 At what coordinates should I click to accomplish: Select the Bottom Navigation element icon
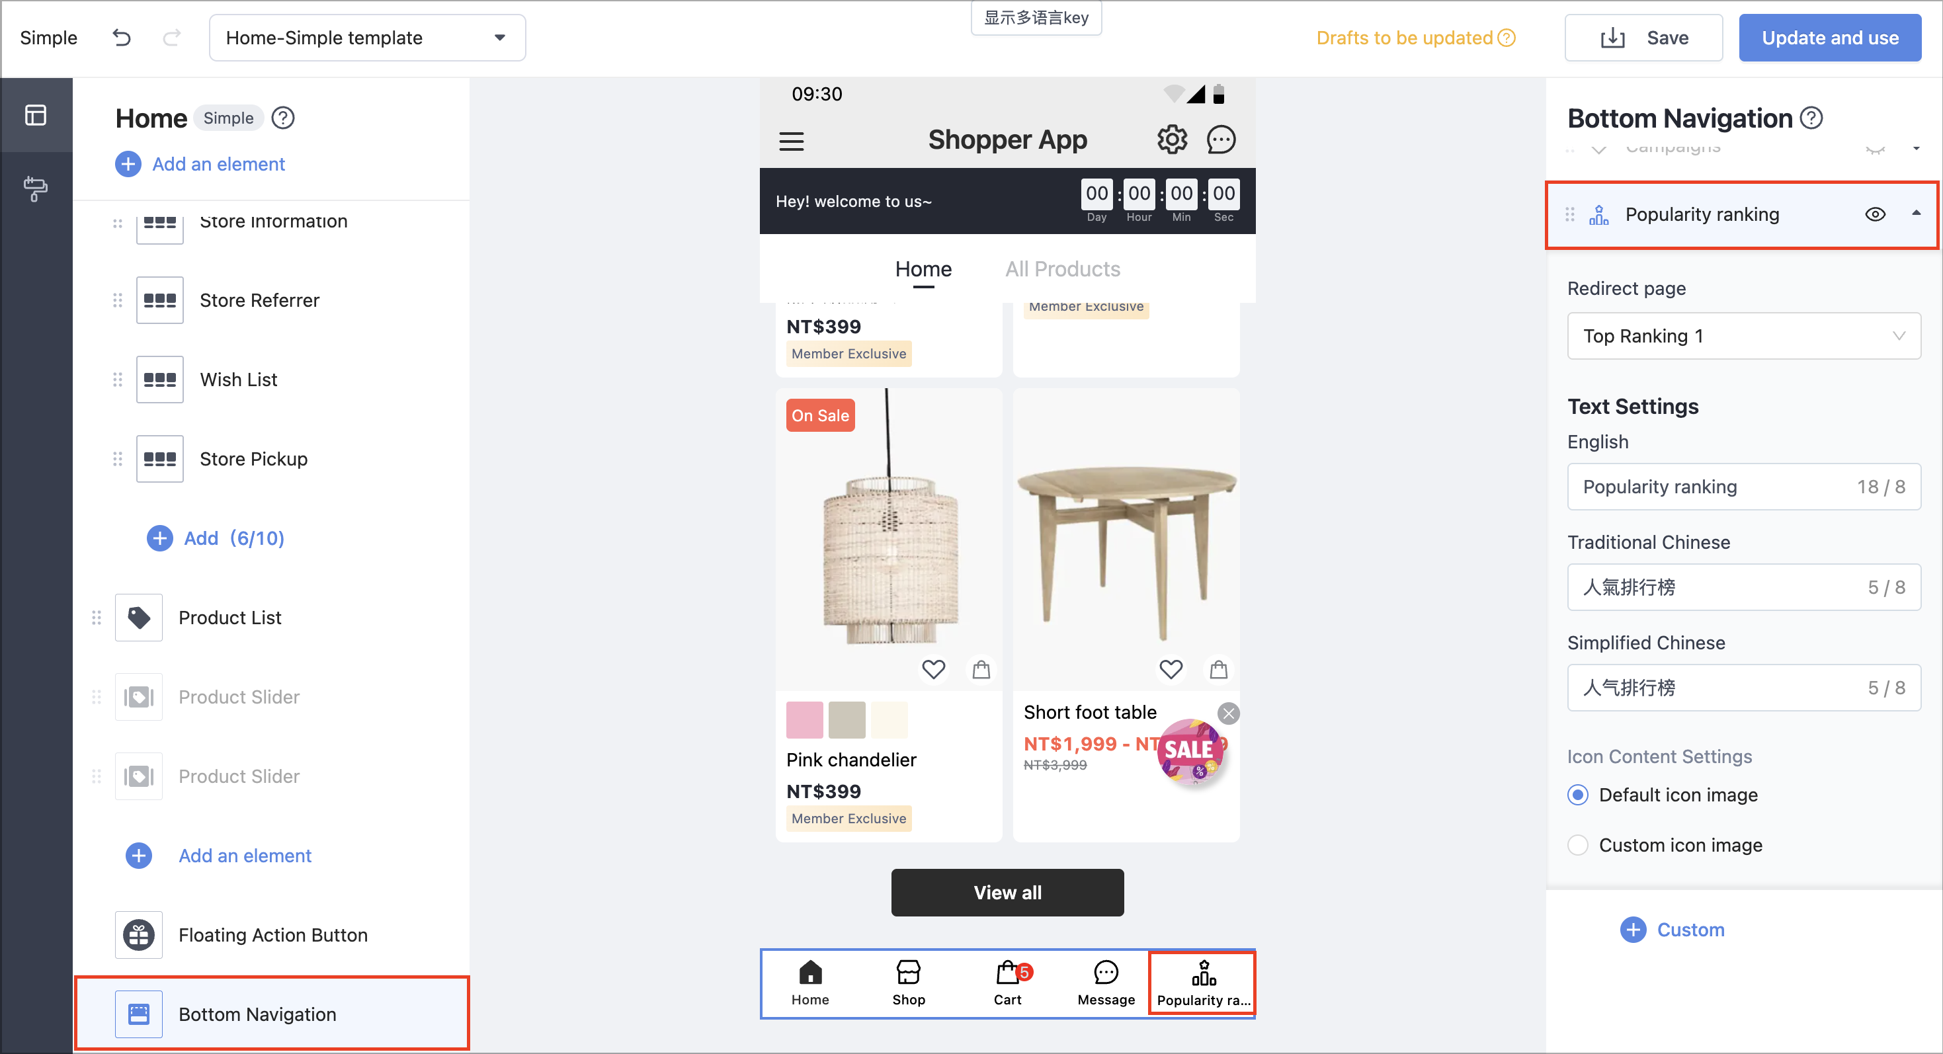click(139, 1014)
